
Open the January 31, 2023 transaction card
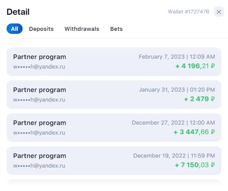coord(114,95)
